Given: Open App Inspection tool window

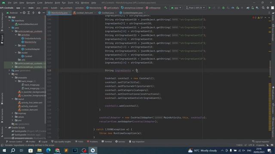Looking at the screenshot, I should (x=137, y=142).
